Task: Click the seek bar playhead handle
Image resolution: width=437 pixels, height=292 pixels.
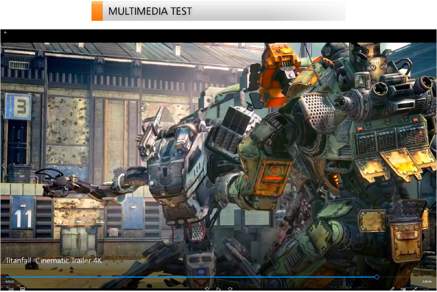Action: tap(377, 277)
